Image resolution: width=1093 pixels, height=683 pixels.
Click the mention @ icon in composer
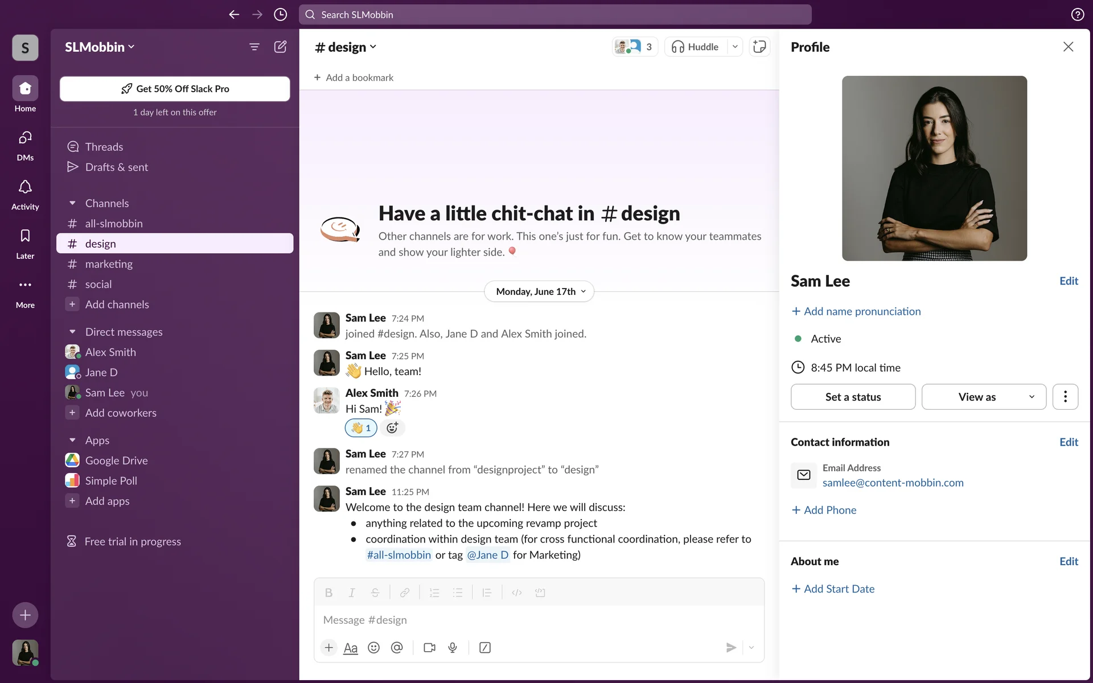click(x=397, y=648)
